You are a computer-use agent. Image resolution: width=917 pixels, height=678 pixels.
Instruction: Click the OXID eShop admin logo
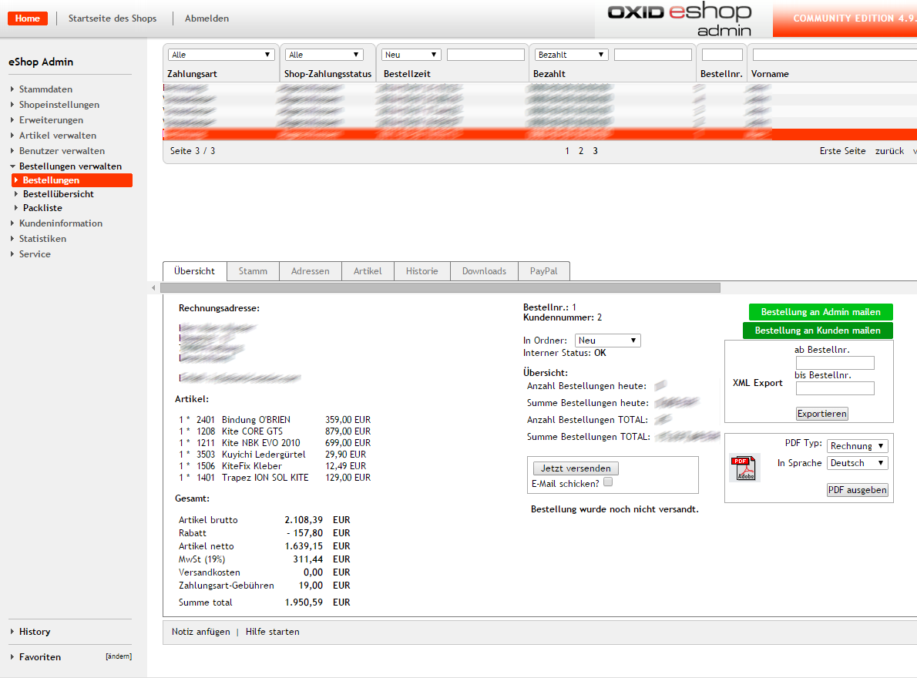[x=680, y=19]
